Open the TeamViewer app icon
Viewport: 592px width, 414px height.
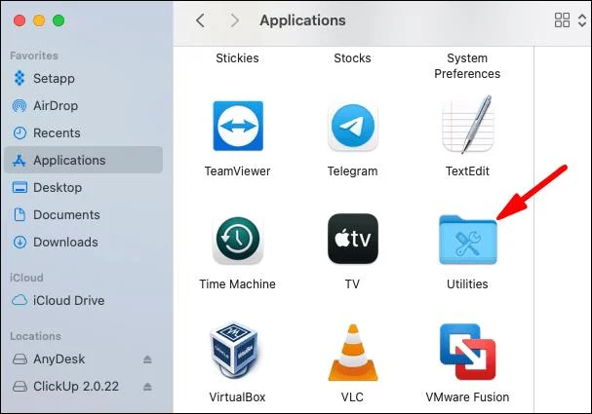click(238, 126)
